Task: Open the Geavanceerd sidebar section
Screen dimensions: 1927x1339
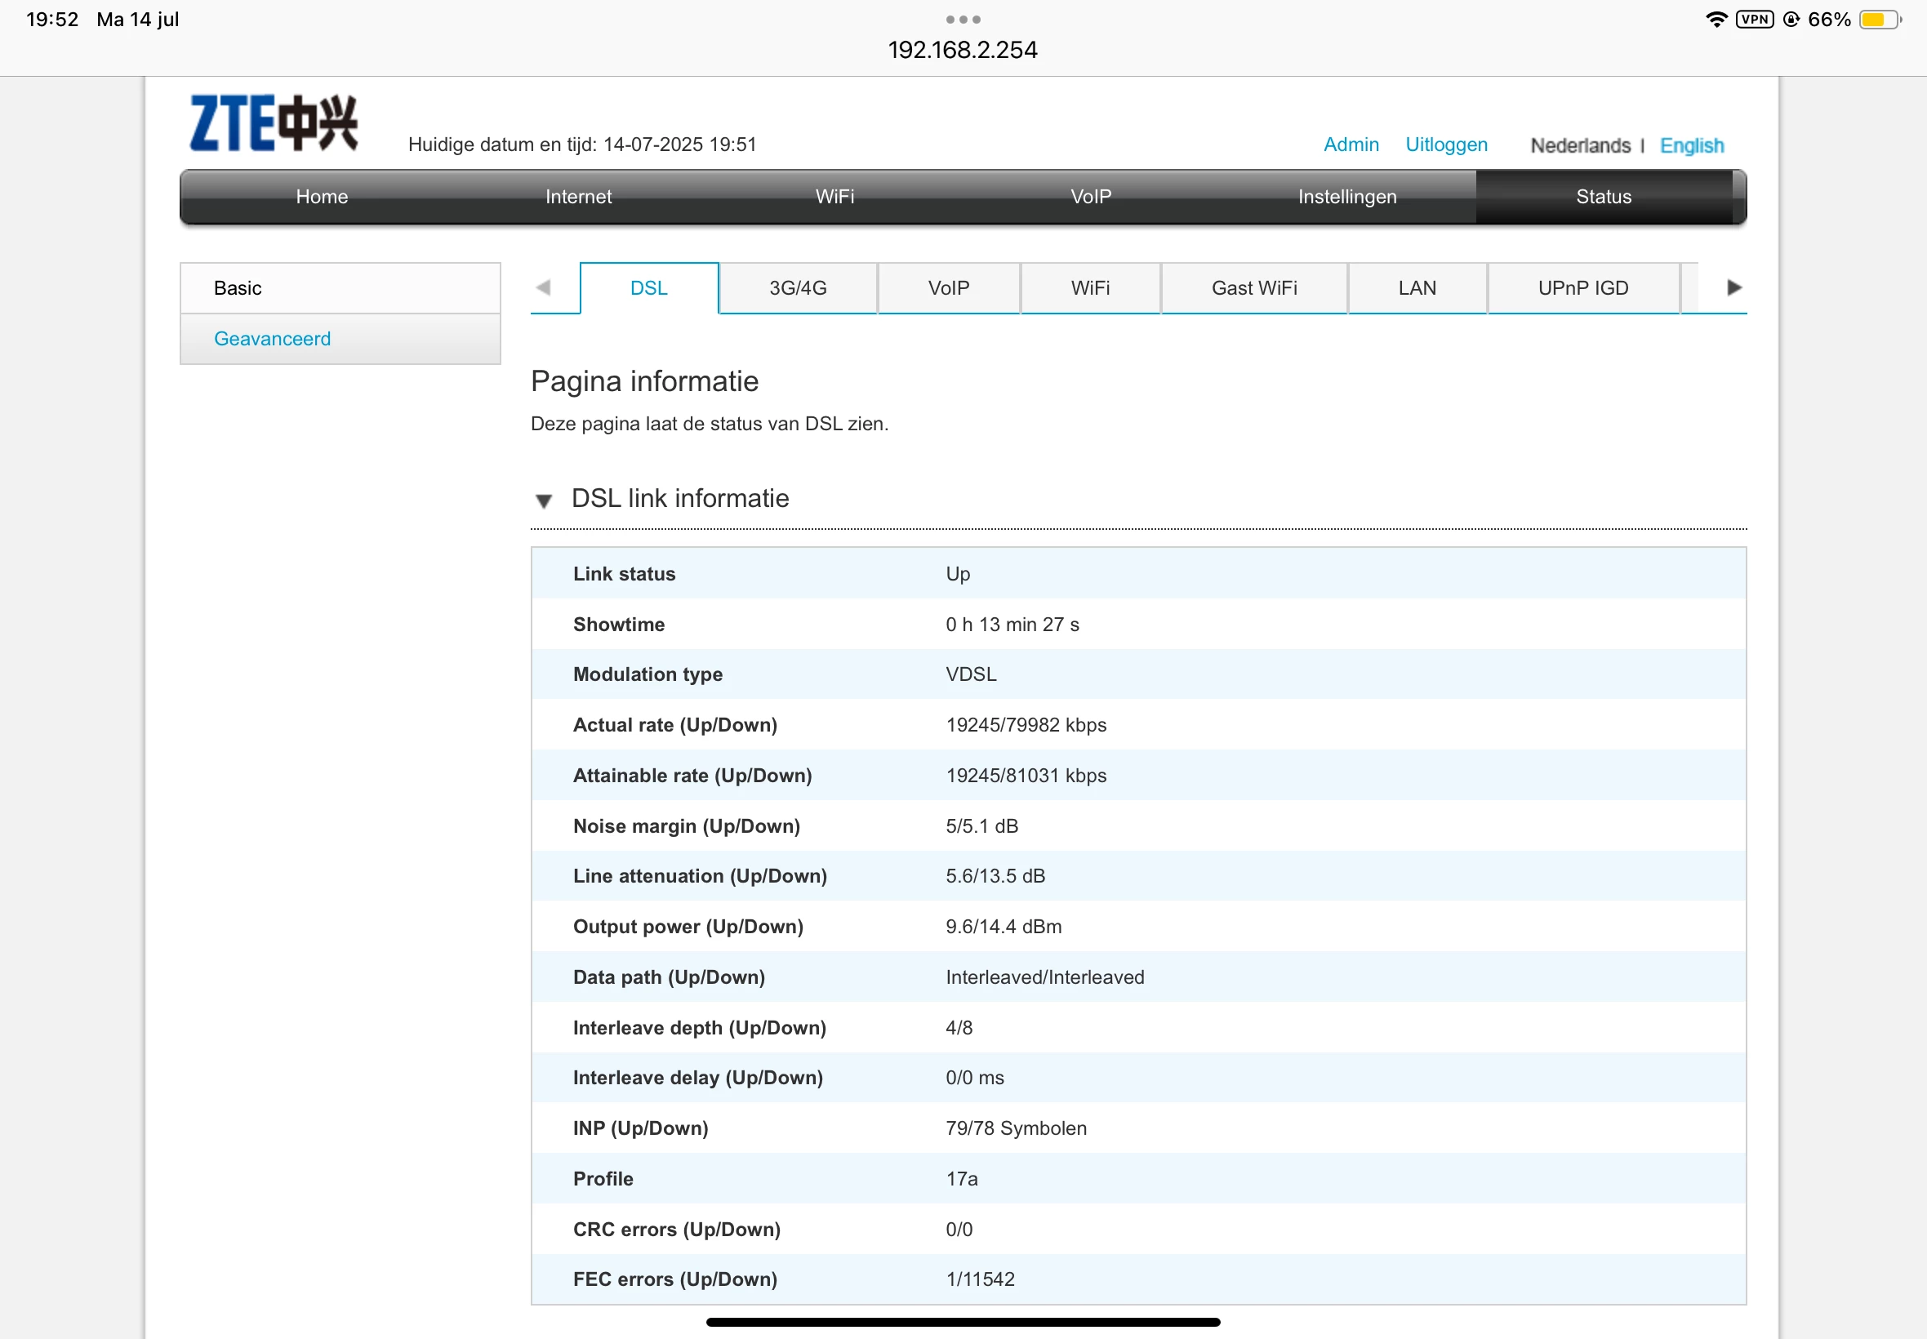Action: [x=273, y=339]
